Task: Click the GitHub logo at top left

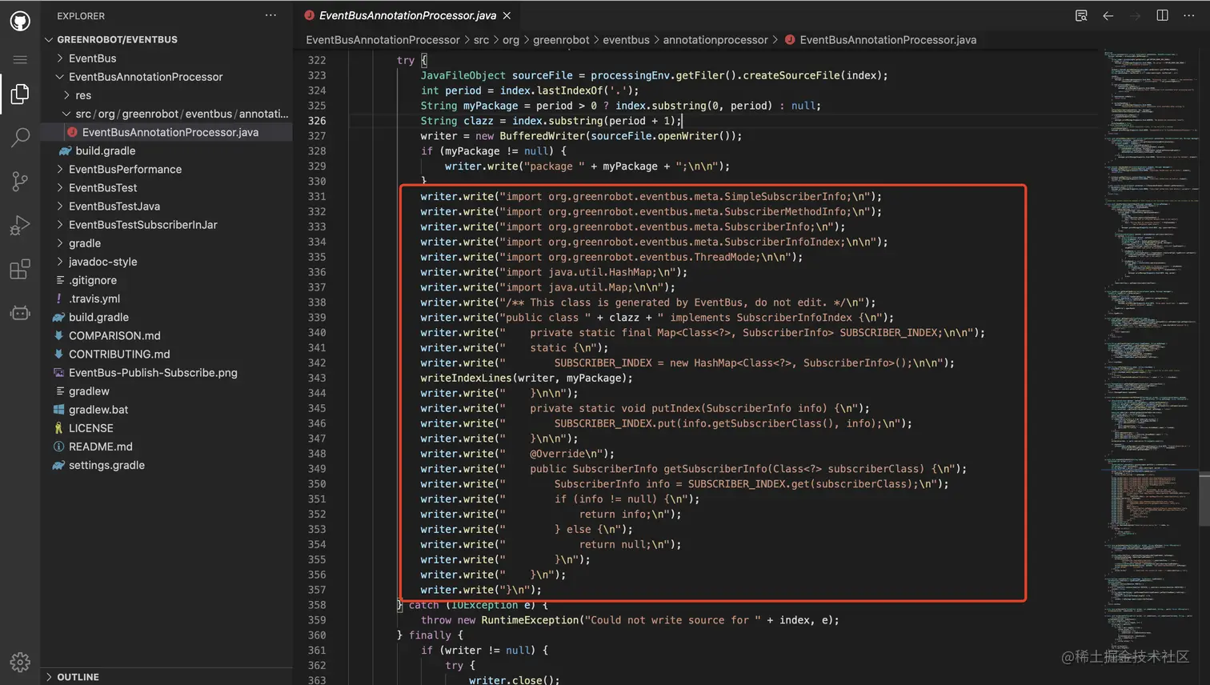Action: 19,20
